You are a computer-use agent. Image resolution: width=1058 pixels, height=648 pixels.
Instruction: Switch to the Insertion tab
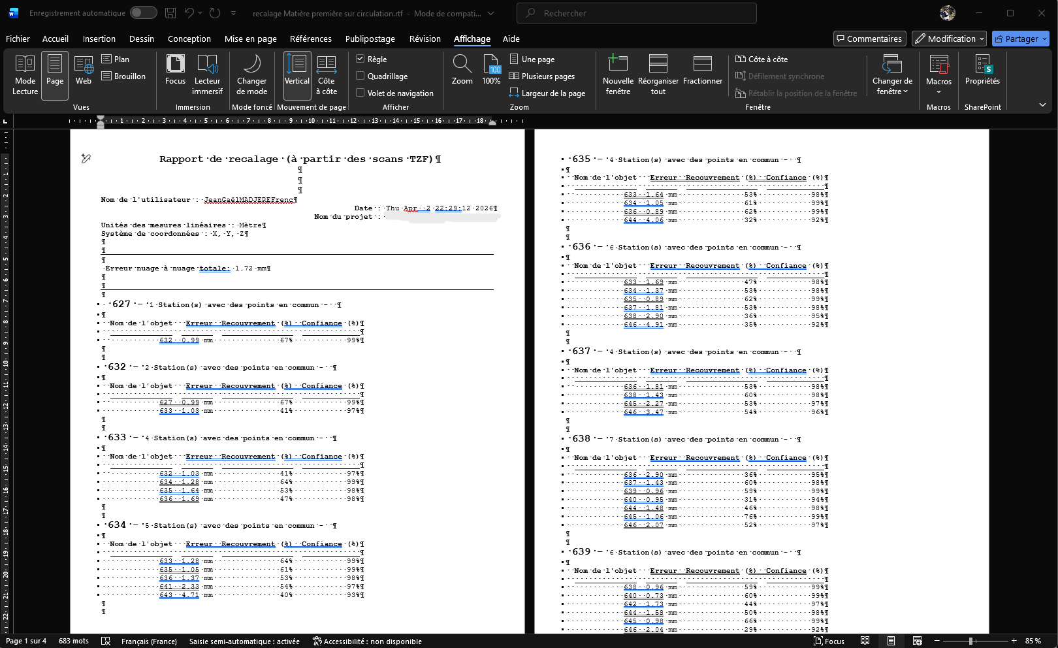[x=99, y=39]
